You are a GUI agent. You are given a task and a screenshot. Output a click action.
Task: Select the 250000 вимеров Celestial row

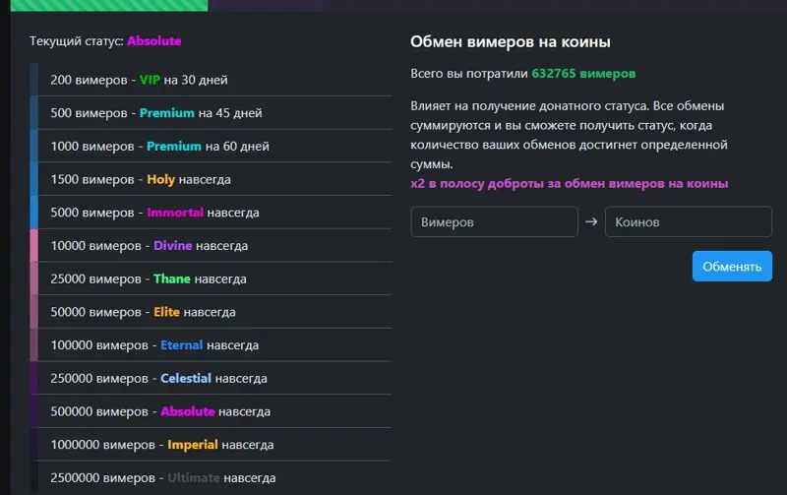tap(211, 378)
